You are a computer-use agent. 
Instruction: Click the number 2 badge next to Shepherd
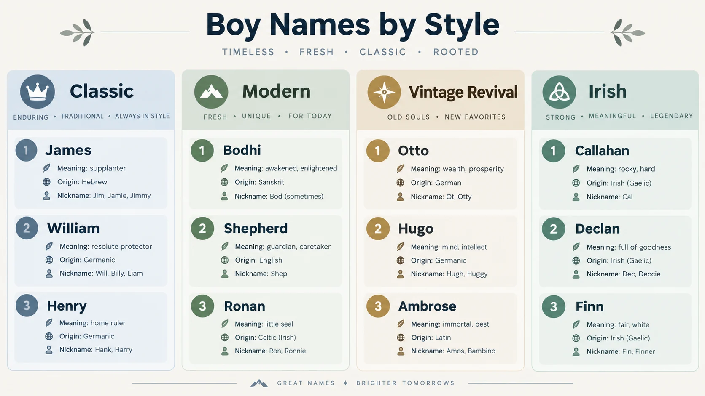coord(202,229)
